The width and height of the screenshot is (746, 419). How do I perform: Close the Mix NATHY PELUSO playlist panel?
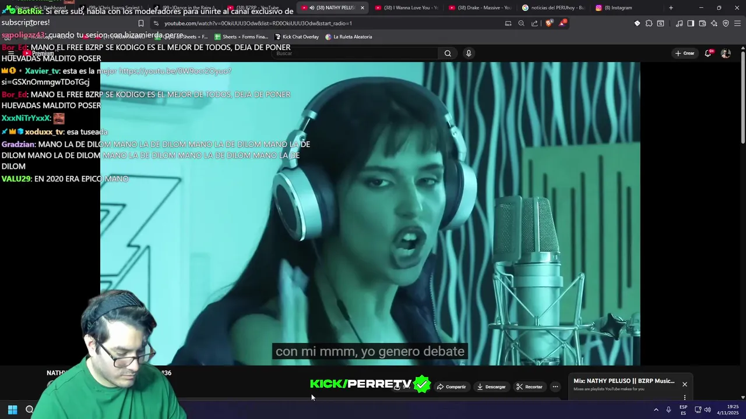coord(685,384)
